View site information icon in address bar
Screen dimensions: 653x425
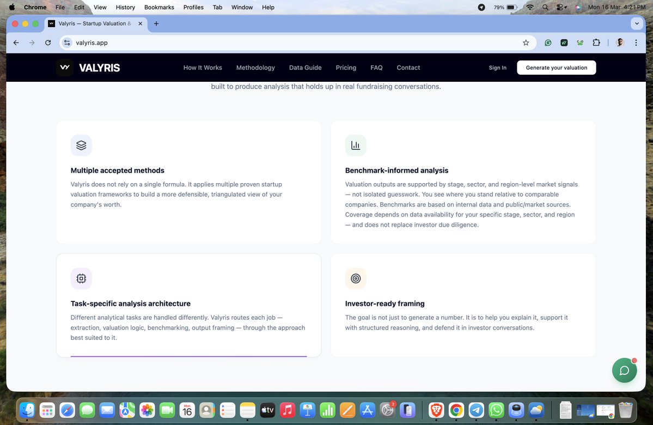click(x=67, y=42)
